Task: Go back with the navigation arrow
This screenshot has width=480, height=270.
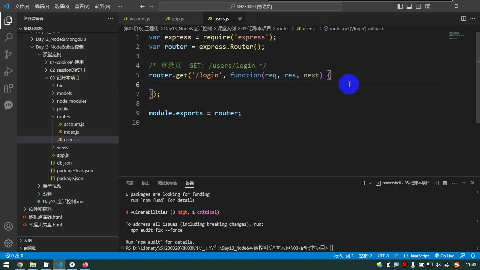Action: [142, 6]
